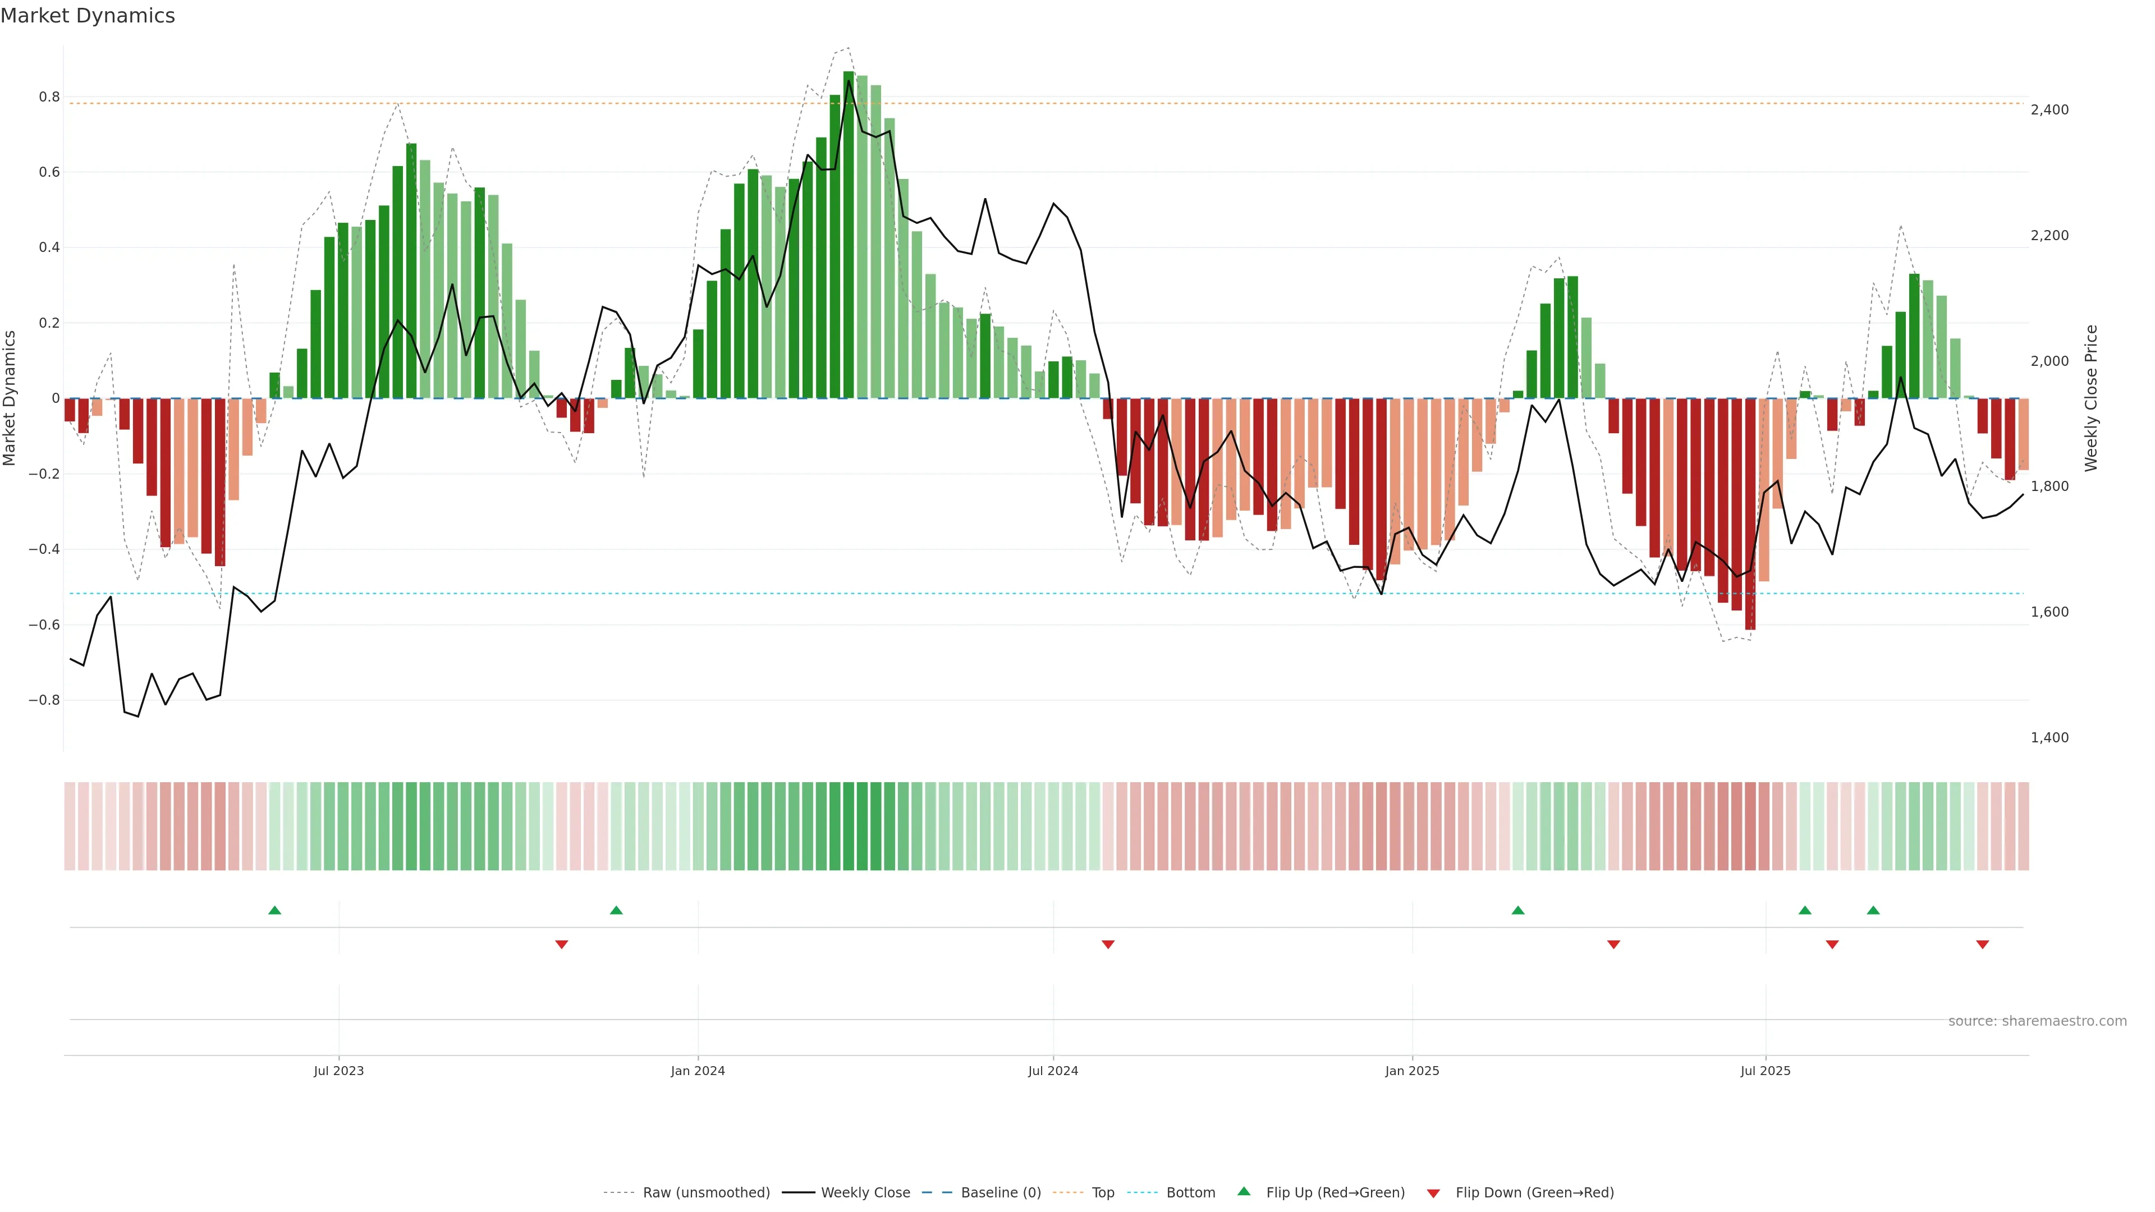Click the green flip-up triangle in early 2025

point(1517,910)
